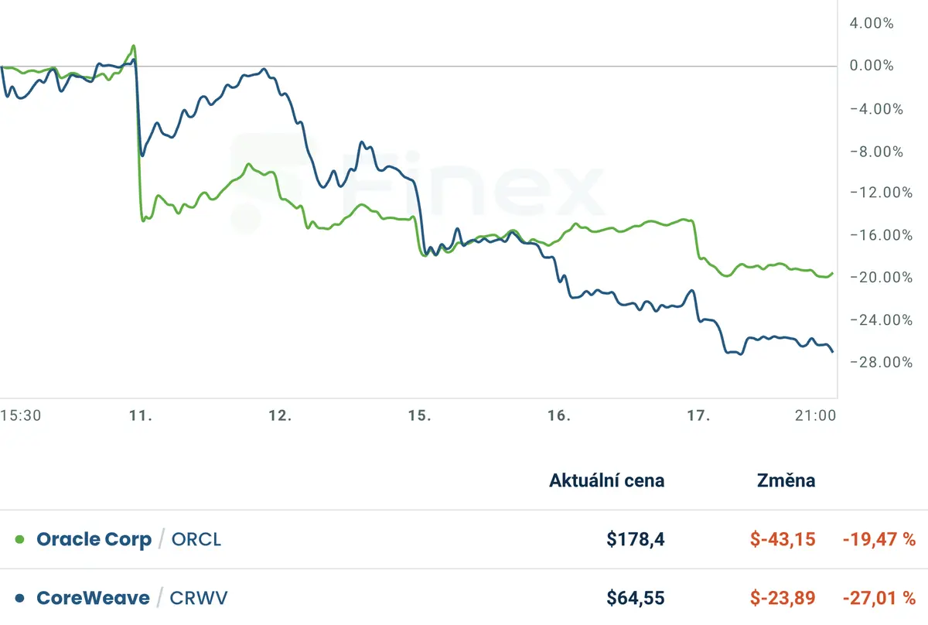Image resolution: width=928 pixels, height=625 pixels.
Task: Select the 11. date axis label
Action: click(x=141, y=415)
